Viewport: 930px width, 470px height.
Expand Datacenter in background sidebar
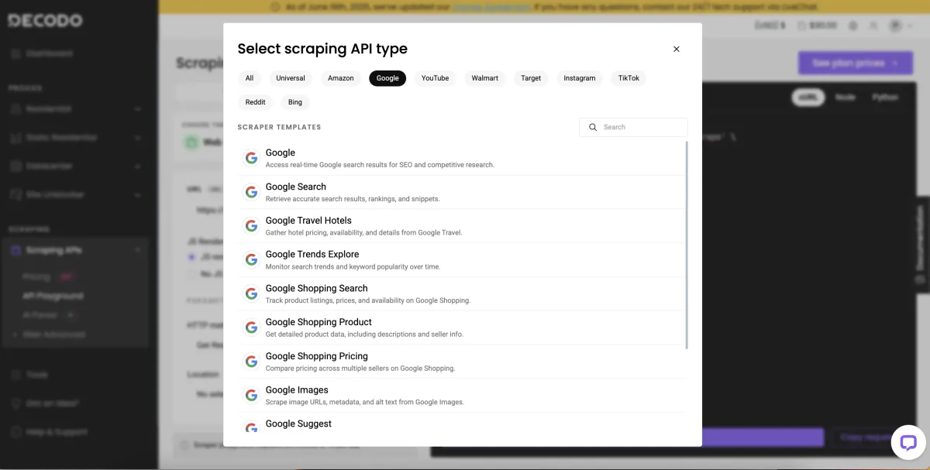point(75,166)
